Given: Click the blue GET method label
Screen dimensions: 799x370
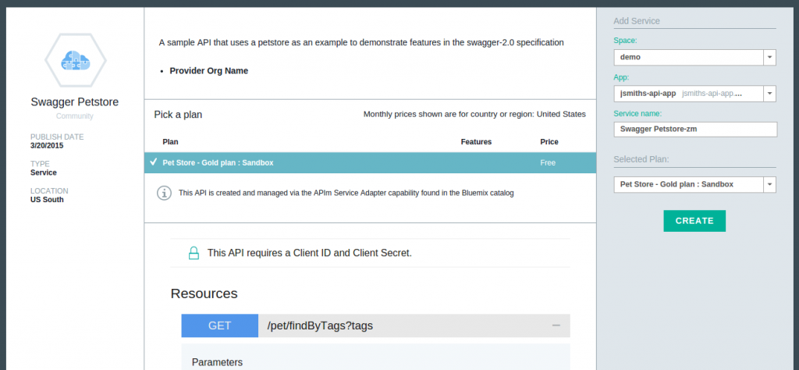Looking at the screenshot, I should point(219,326).
